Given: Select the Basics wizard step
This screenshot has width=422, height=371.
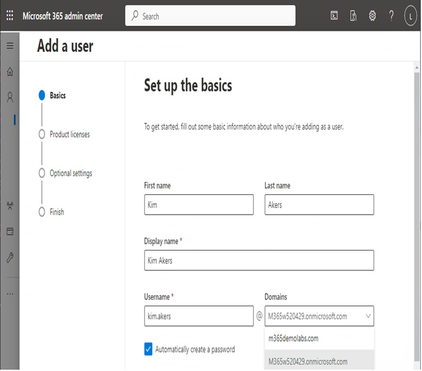Looking at the screenshot, I should [x=53, y=95].
